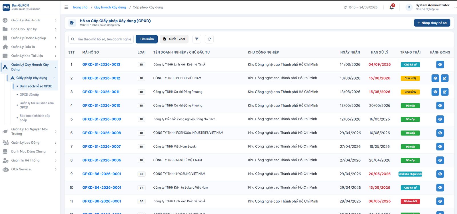
Task: Focus the search by mã hồ sơ field
Action: [101, 39]
